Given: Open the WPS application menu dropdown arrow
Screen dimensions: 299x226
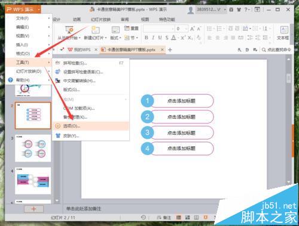Looking at the screenshot, I should coord(39,10).
